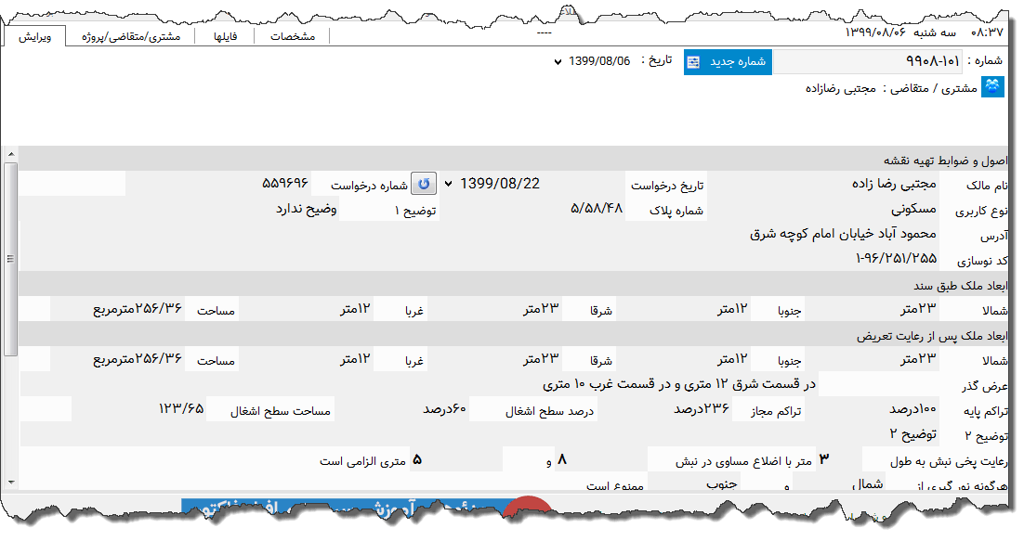
Task: Click the calendar icon on the شماره جدید button
Action: click(x=693, y=61)
